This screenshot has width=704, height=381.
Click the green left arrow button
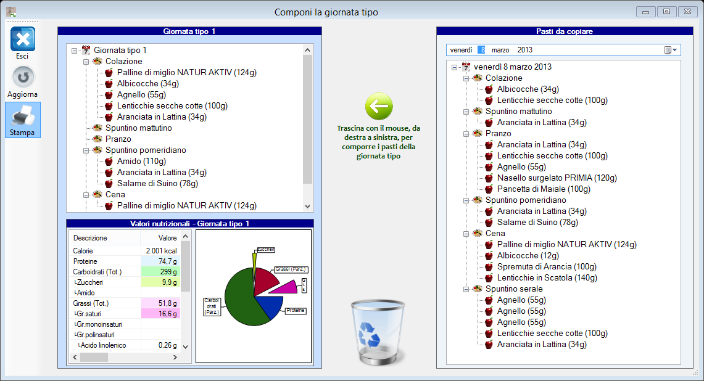click(x=379, y=107)
